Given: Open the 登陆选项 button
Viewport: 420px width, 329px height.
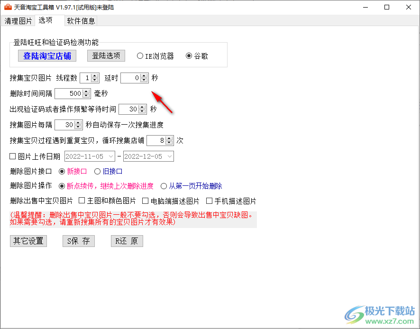Looking at the screenshot, I should 106,56.
